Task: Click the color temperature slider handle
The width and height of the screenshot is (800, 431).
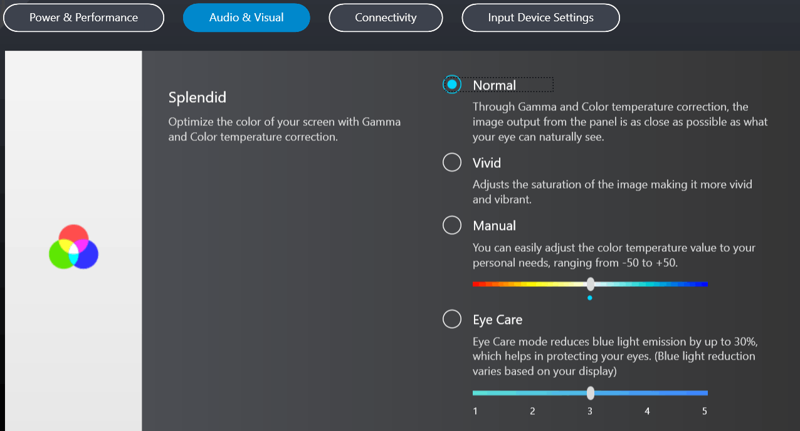Action: click(590, 284)
